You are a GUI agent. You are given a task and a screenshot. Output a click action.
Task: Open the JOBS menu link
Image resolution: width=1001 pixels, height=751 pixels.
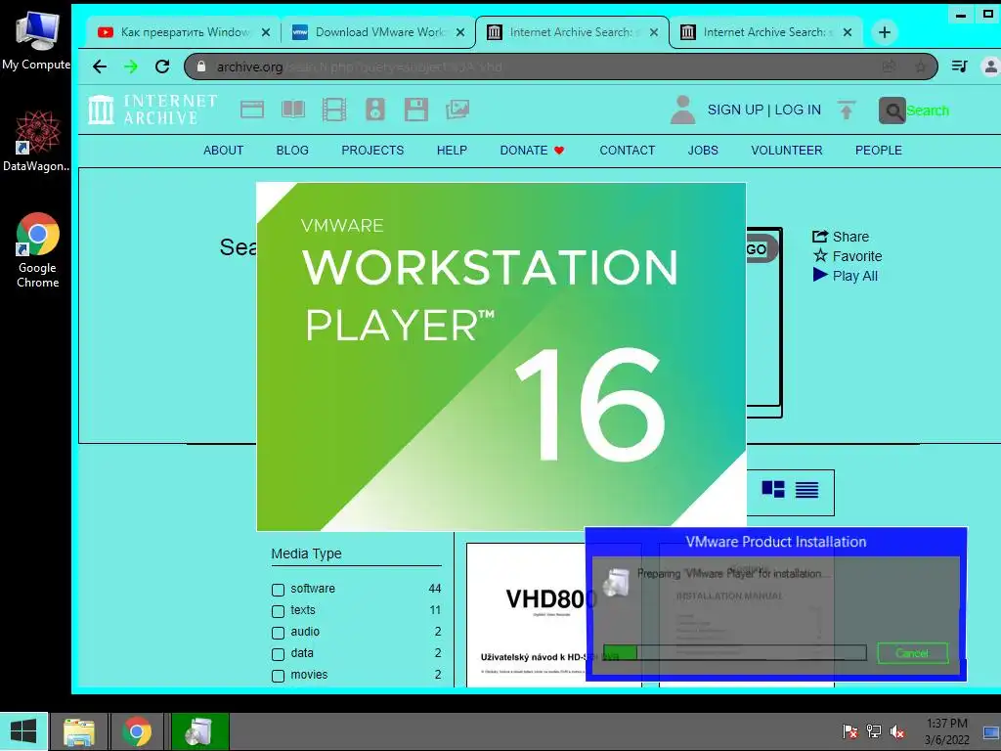coord(703,150)
